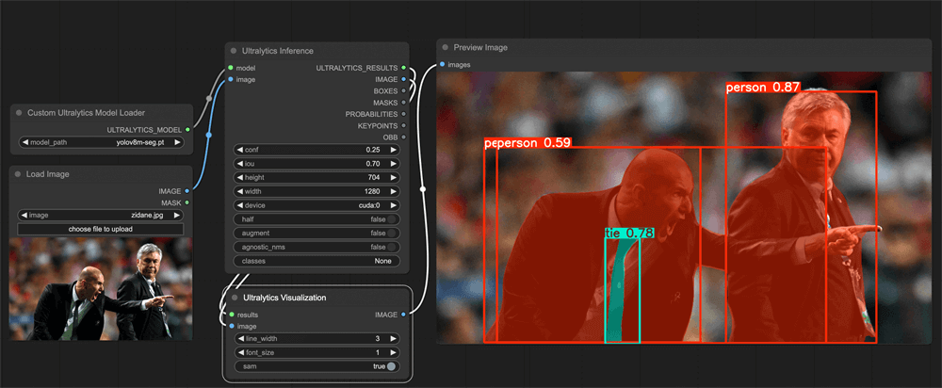Collapse the Preview Image node via its dot

tap(446, 47)
